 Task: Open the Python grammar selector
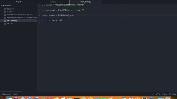point(165,94)
